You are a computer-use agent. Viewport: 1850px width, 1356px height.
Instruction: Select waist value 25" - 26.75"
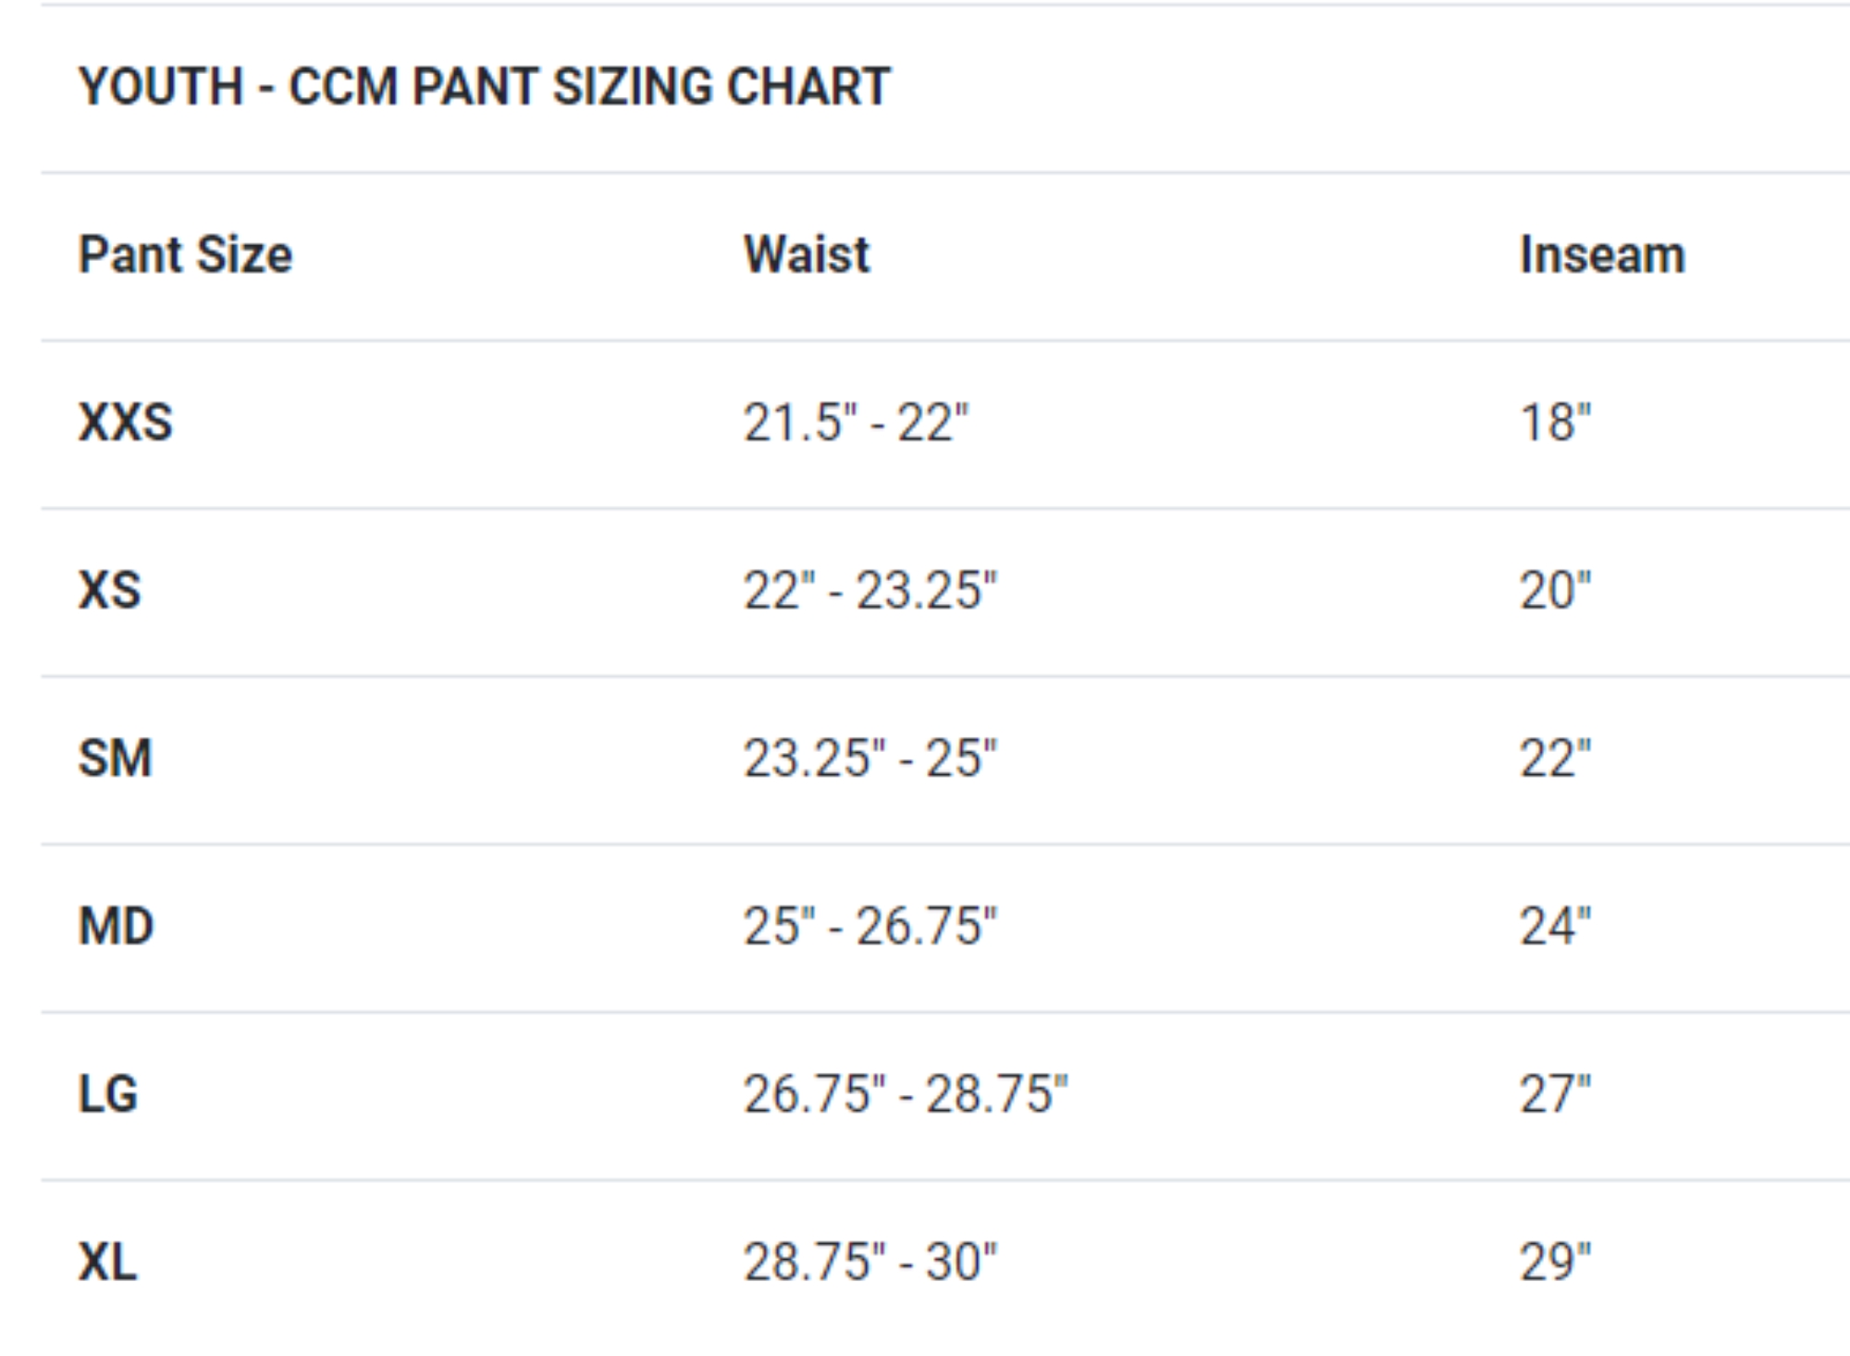pyautogui.click(x=870, y=926)
